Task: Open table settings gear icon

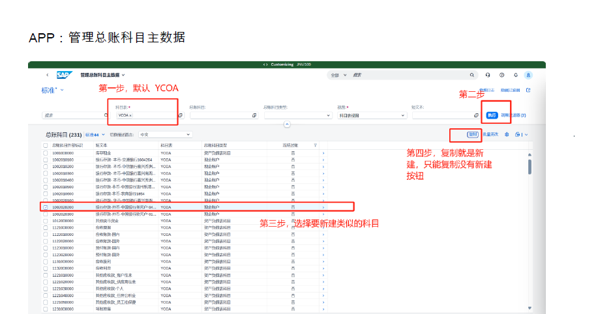Action: tap(507, 134)
